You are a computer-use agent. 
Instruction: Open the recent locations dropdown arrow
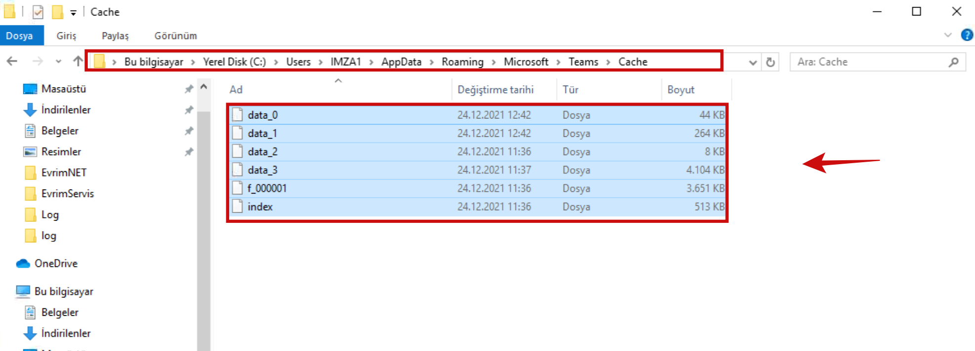click(58, 62)
